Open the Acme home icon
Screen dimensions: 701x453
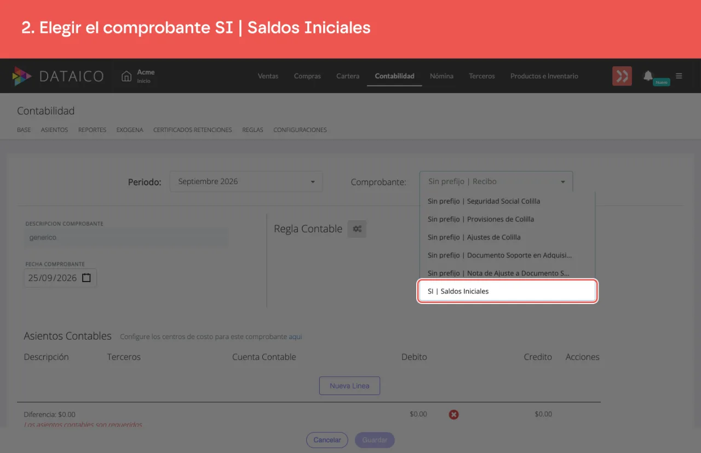(x=127, y=76)
